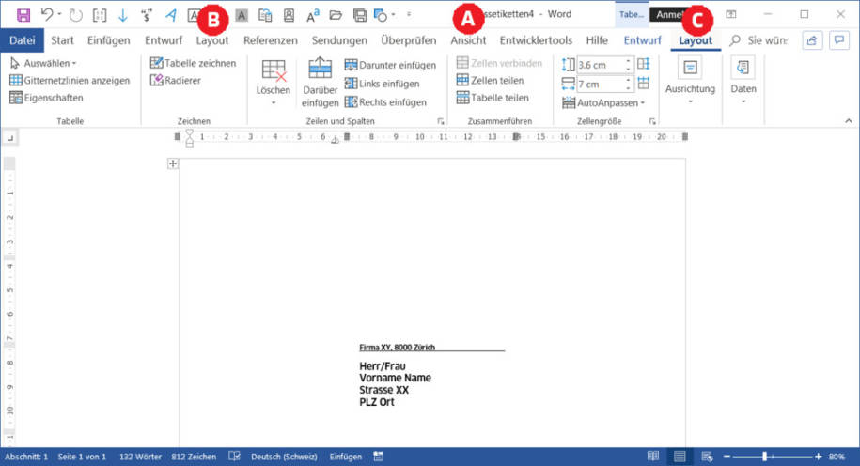Click the column width field 7 cm
860x466 pixels.
(x=601, y=84)
